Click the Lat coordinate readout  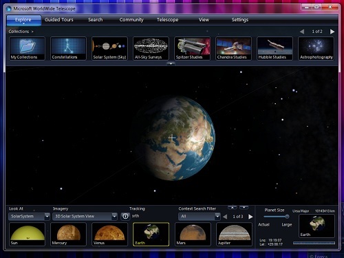click(x=271, y=244)
